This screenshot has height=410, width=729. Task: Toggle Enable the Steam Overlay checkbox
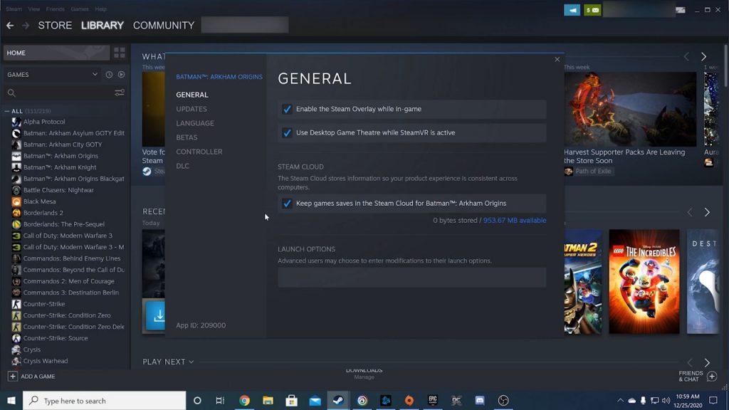click(x=287, y=109)
